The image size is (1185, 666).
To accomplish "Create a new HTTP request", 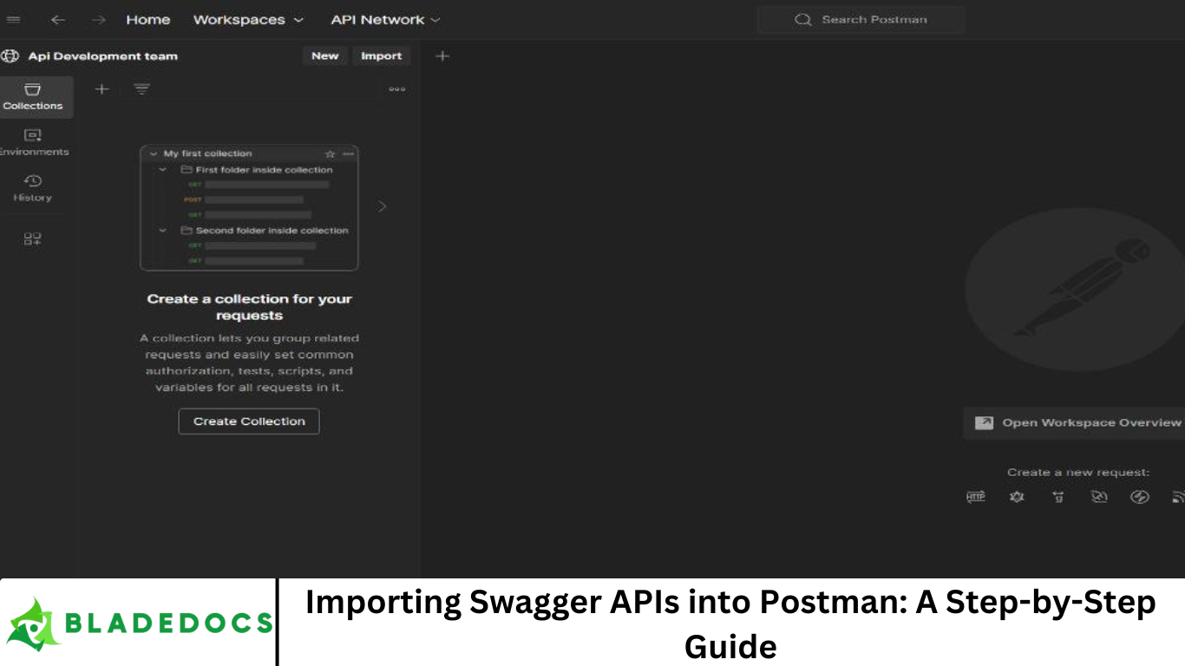I will click(976, 497).
